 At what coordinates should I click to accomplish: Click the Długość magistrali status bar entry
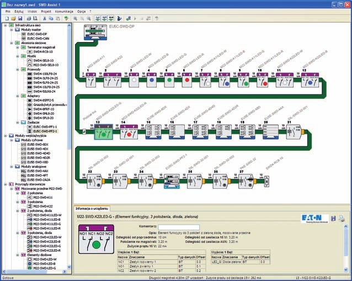(176, 278)
